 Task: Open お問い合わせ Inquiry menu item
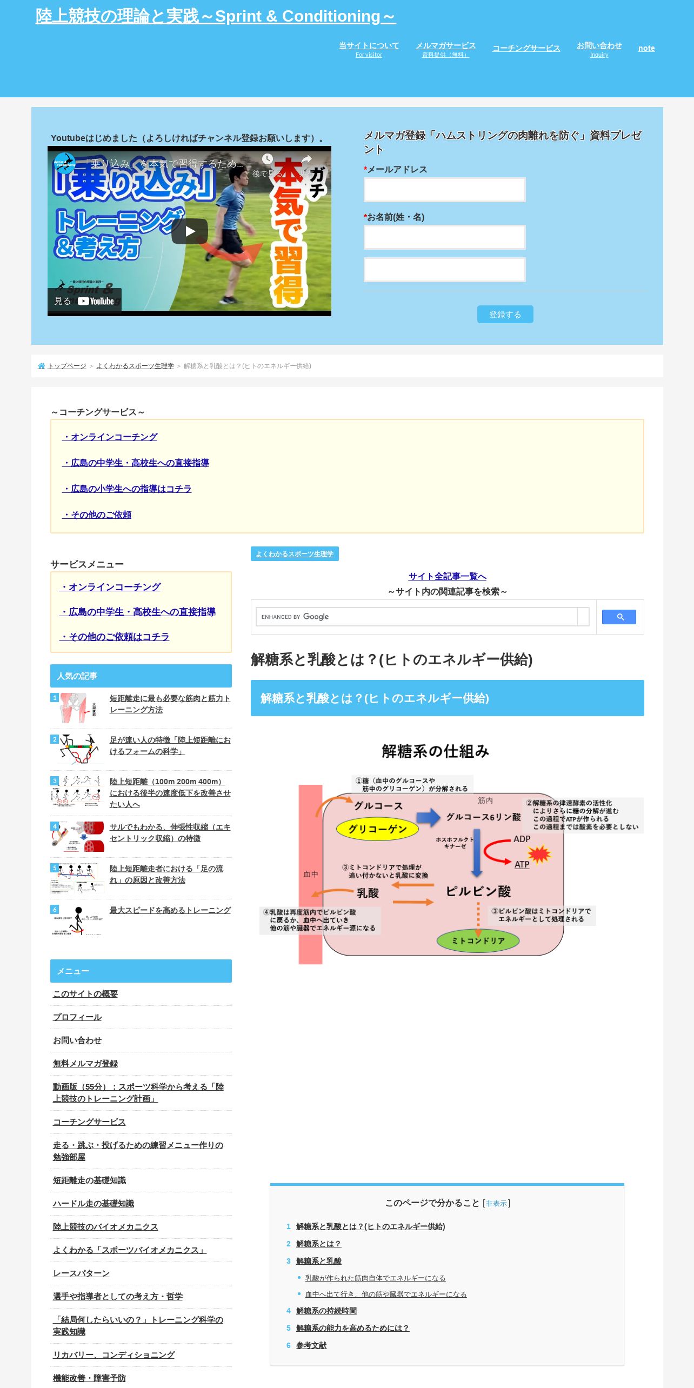coord(599,49)
